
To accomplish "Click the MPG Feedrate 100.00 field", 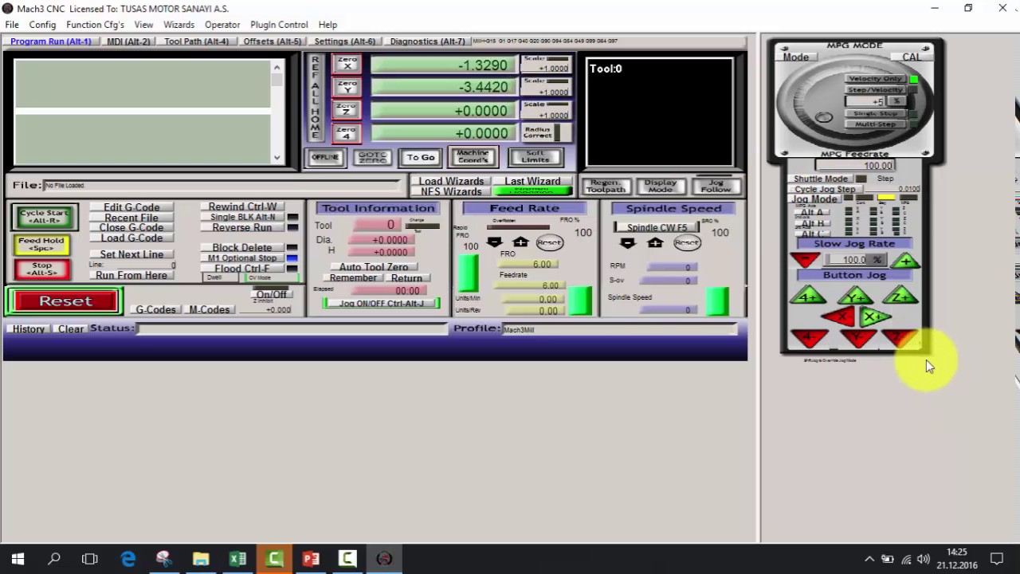I will coord(854,166).
